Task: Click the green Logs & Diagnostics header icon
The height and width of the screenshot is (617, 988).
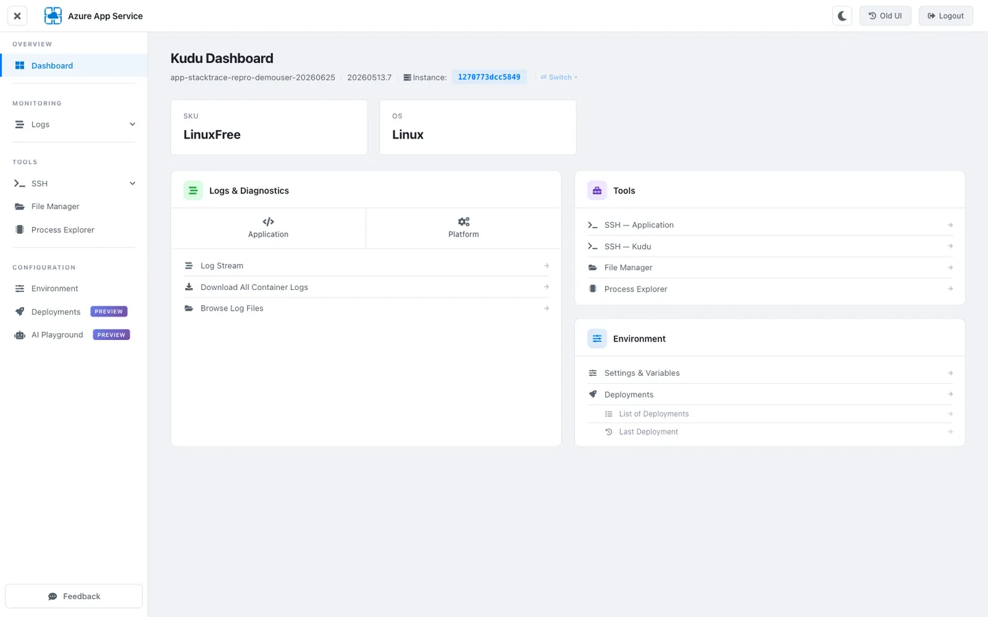Action: (x=193, y=191)
